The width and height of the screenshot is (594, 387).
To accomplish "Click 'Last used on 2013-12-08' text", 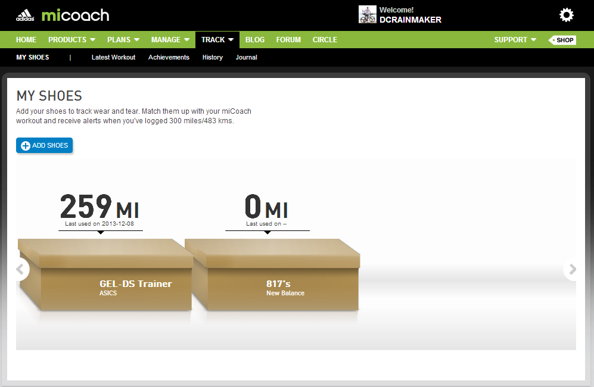I will point(99,224).
